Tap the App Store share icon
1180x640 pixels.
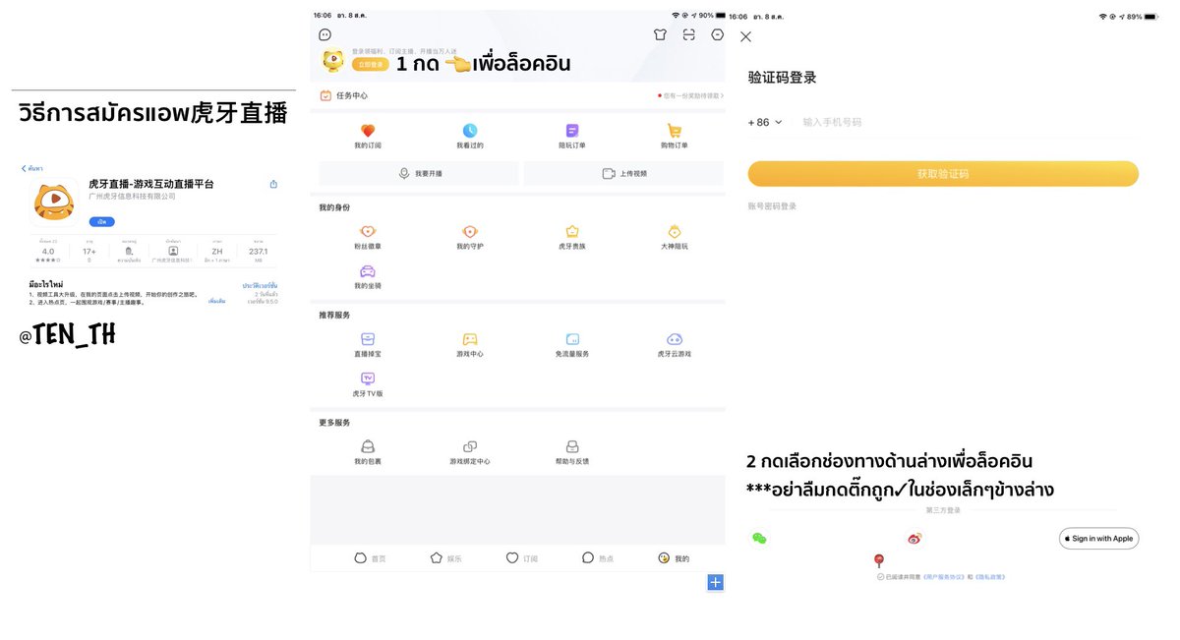point(273,184)
